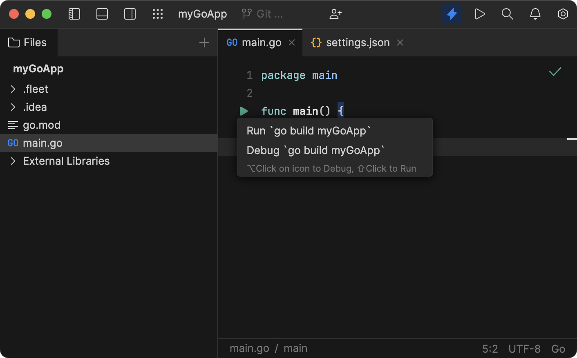The height and width of the screenshot is (358, 577).
Task: Select go.mod in the file tree
Action: [x=41, y=125]
